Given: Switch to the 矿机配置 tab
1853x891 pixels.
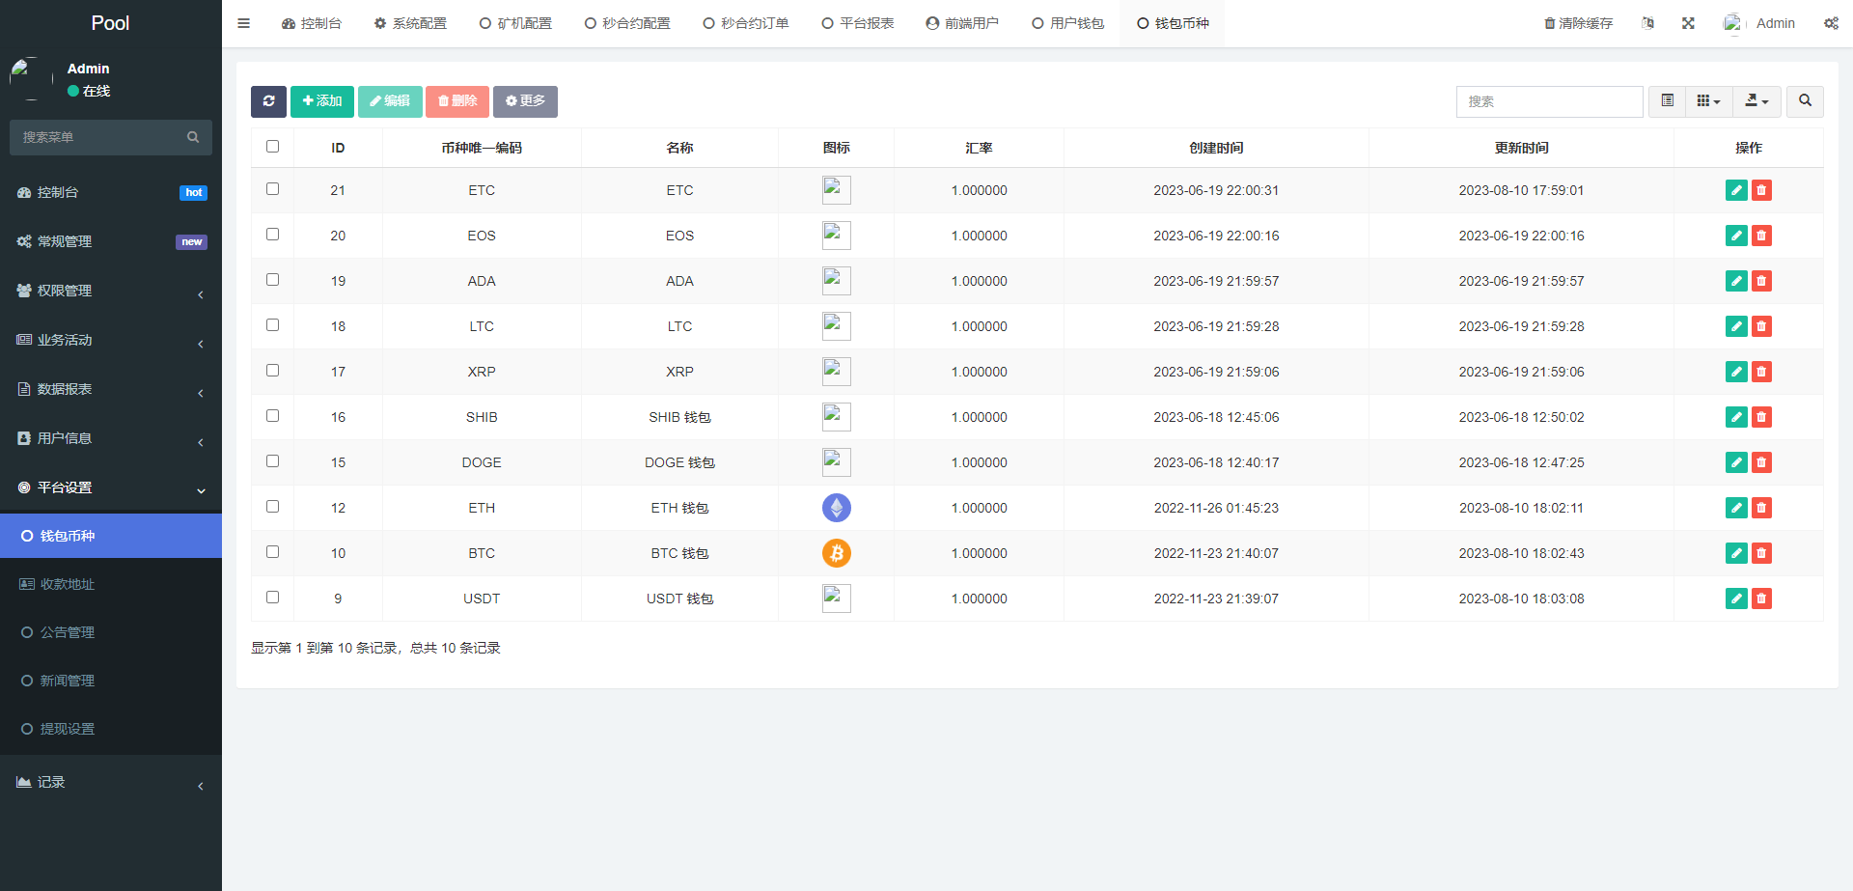Looking at the screenshot, I should (515, 22).
